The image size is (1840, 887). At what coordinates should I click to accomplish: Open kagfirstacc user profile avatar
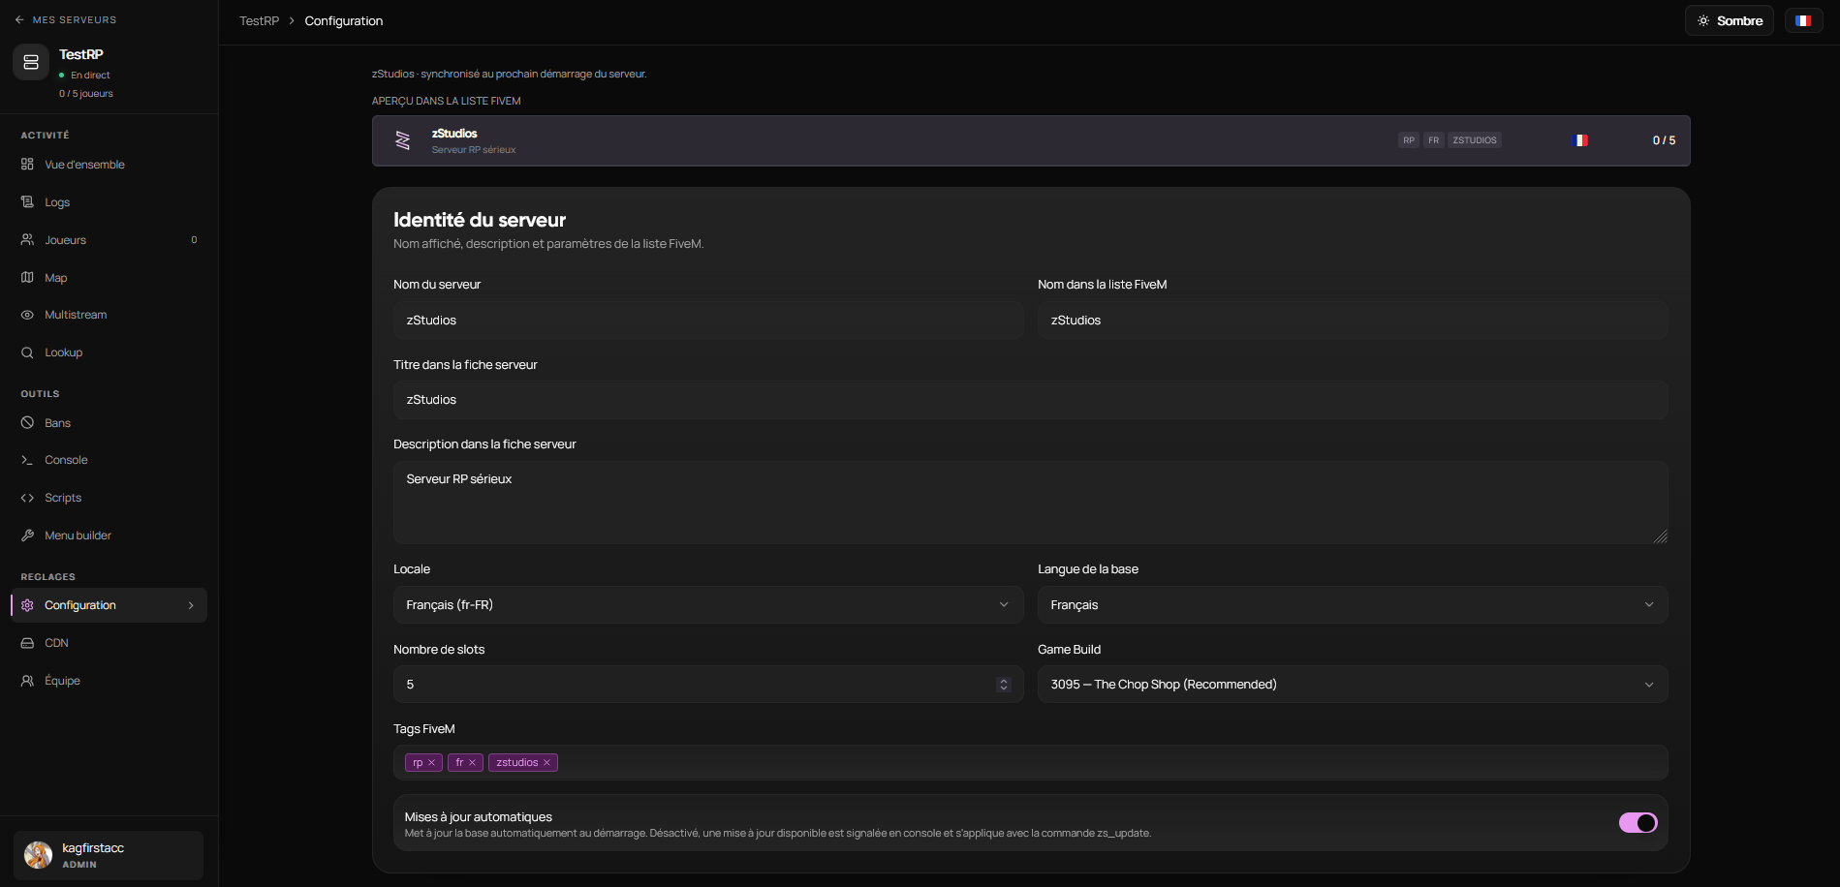(38, 855)
